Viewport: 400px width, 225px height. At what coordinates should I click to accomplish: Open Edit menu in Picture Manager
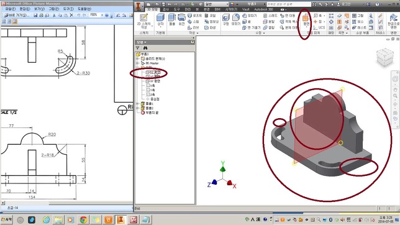pyautogui.click(x=25, y=9)
